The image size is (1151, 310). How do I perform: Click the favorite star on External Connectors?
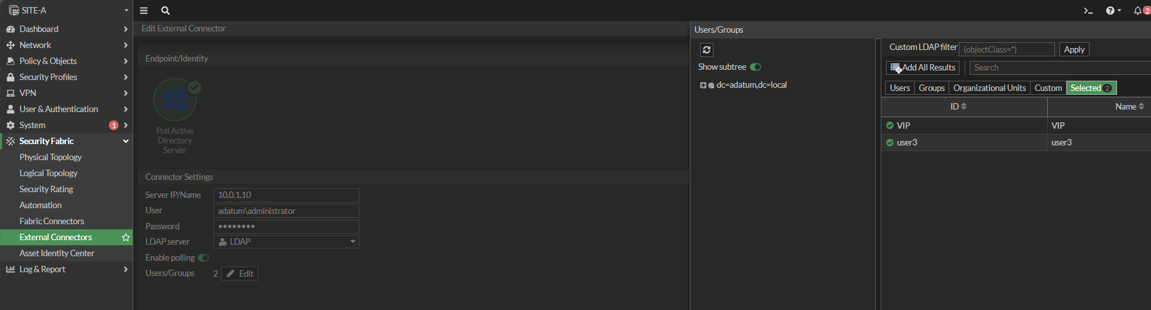tap(126, 237)
